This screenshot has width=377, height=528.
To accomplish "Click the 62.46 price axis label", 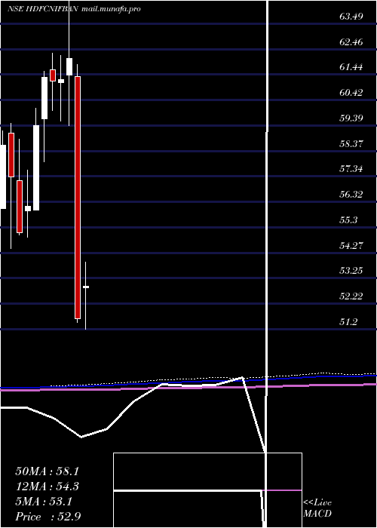I will click(351, 42).
